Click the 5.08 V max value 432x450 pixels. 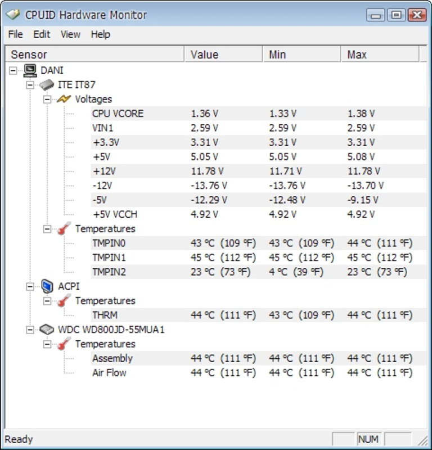pyautogui.click(x=361, y=157)
